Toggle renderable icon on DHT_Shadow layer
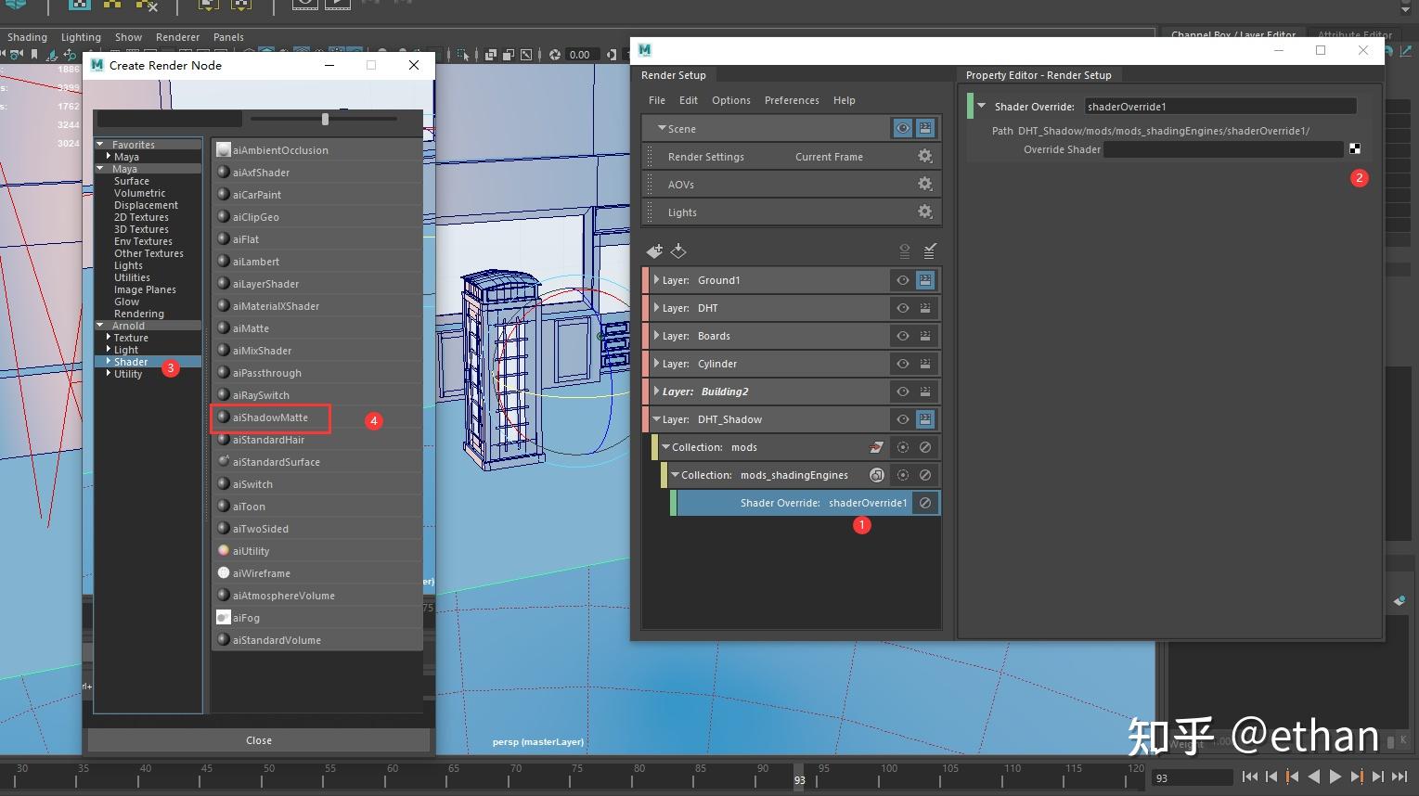1419x796 pixels. click(x=925, y=418)
